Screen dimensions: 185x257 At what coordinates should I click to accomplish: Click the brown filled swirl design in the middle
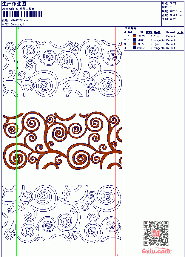62,141
